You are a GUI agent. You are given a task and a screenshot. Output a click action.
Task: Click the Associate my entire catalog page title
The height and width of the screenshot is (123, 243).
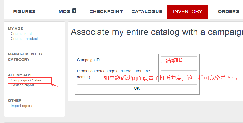coord(157,32)
